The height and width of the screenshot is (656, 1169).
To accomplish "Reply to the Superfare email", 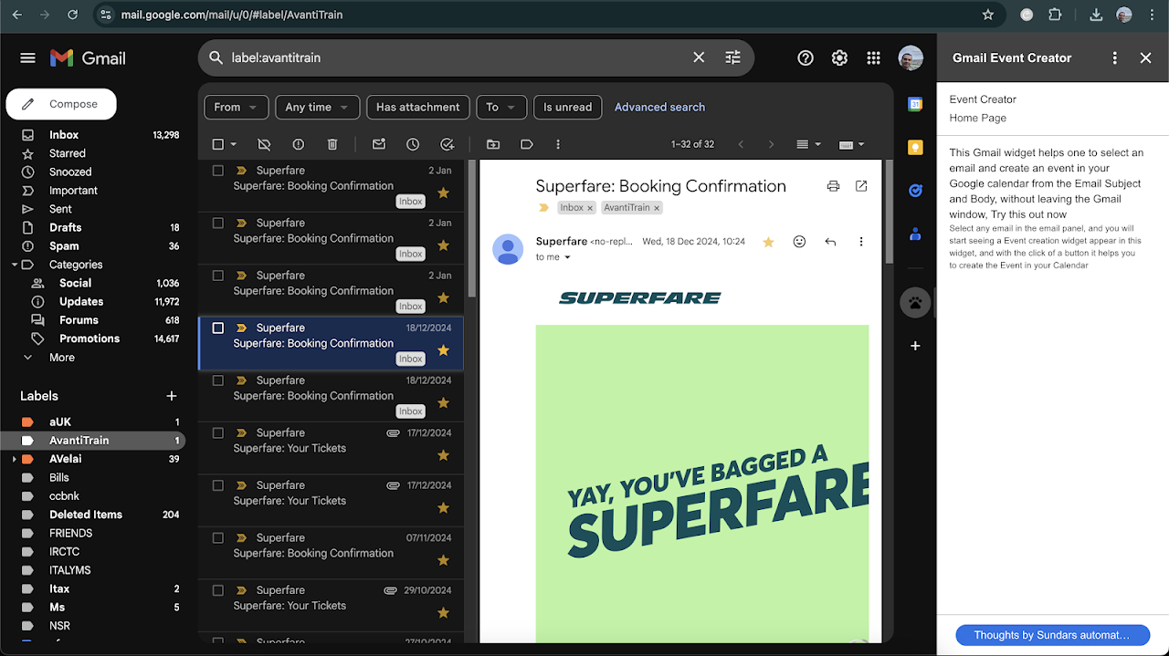I will [830, 242].
